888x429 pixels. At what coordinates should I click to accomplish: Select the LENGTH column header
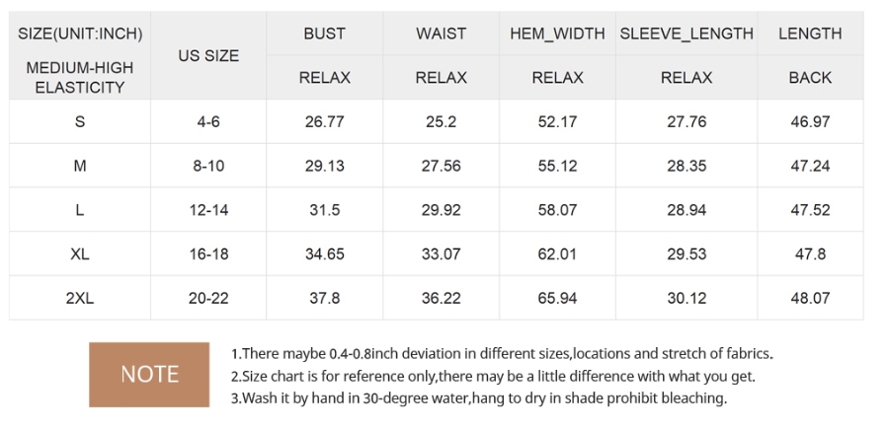(810, 34)
